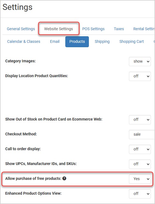Image resolution: width=155 pixels, height=204 pixels.
Task: Open the POS Settings tab
Action: (x=93, y=29)
